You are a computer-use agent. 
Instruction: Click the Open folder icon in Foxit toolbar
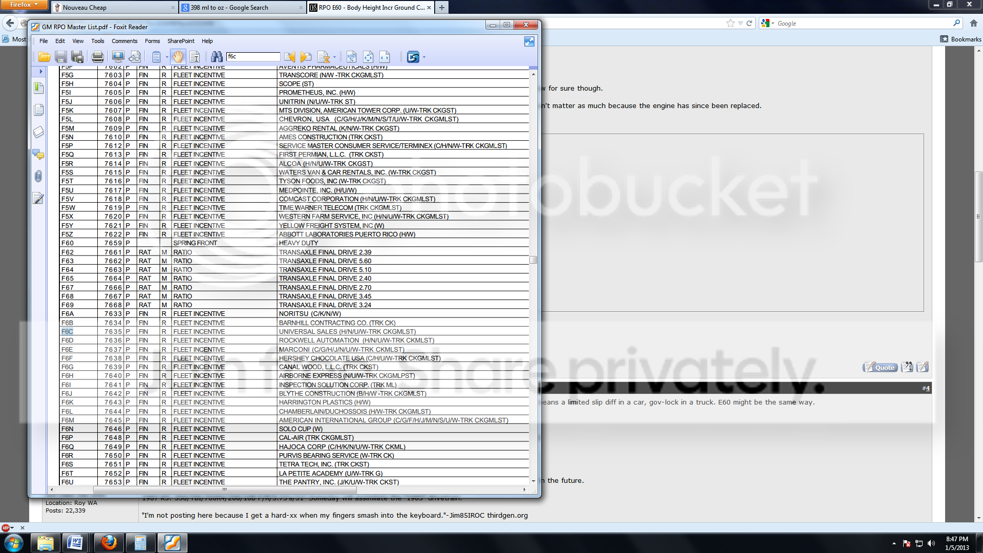pyautogui.click(x=45, y=57)
